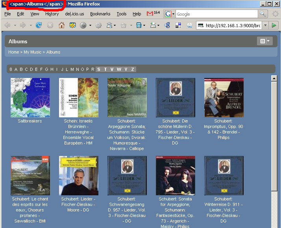
Task: Open the Saltbreakers album cover
Action: 30,97
